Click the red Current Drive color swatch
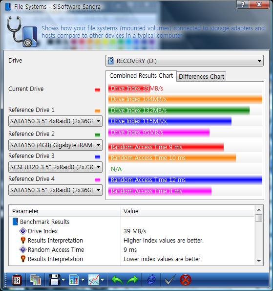The width and height of the screenshot is (273, 291). 97,90
